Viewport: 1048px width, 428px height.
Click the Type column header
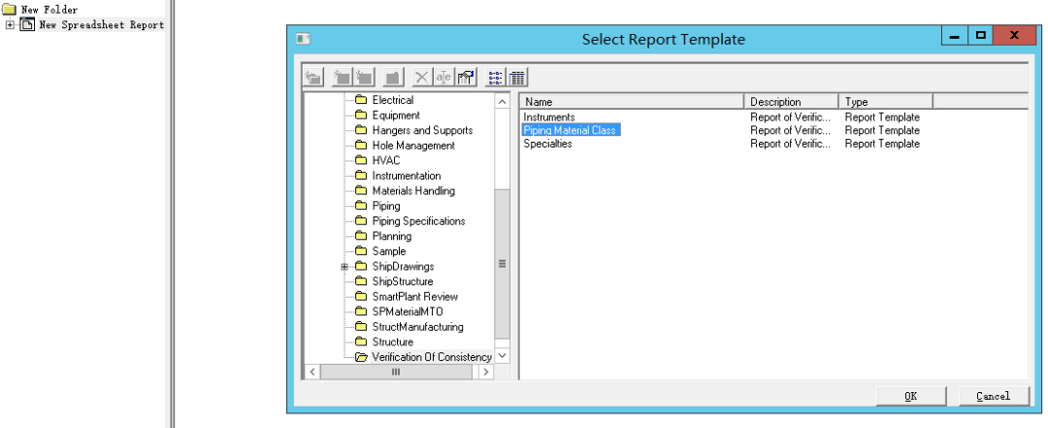point(886,102)
